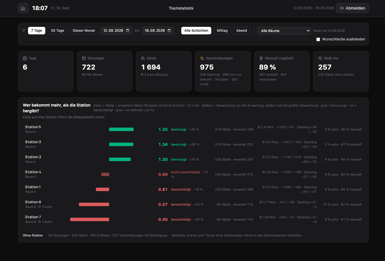385x261 pixels.
Task: Select the Dieser Monat range filter
Action: tap(84, 31)
